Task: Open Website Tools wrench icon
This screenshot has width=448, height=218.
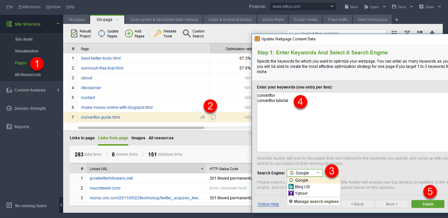Action: click(158, 33)
